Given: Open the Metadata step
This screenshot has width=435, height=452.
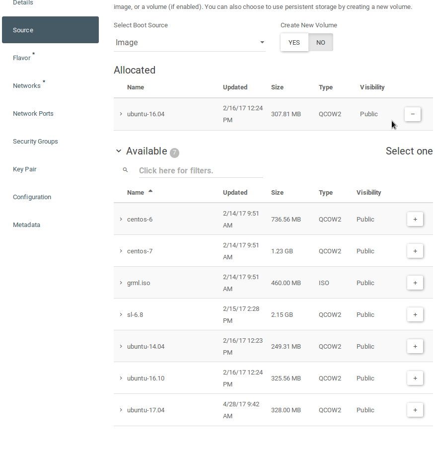Looking at the screenshot, I should pos(26,225).
